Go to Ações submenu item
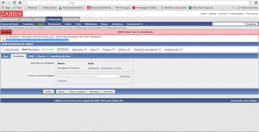 click(x=68, y=24)
